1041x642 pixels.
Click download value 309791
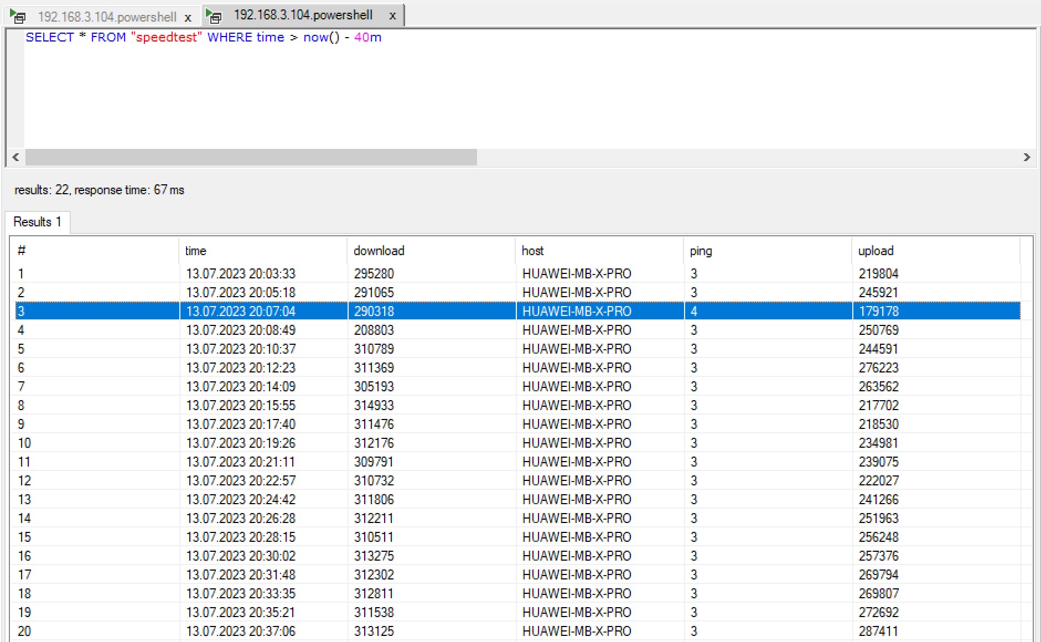coord(374,462)
